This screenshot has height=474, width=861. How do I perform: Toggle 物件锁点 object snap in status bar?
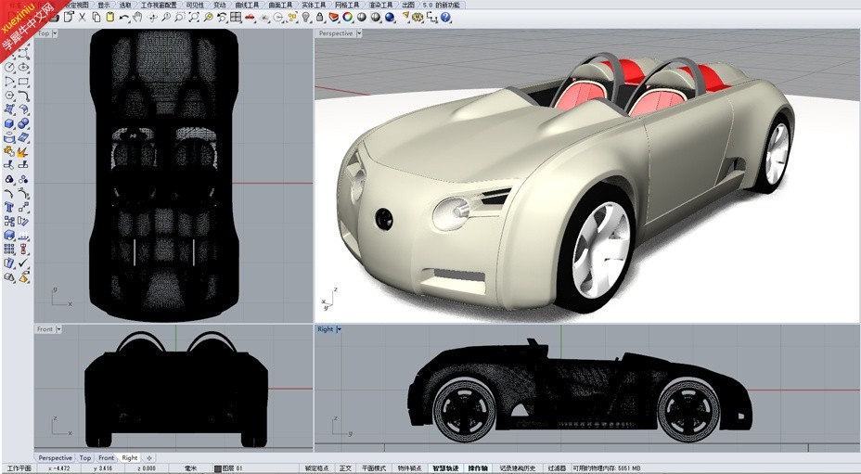tap(410, 468)
